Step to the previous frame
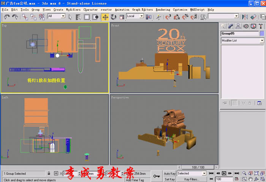Image resolution: width=266 pixels, height=182 pixels. click(218, 173)
